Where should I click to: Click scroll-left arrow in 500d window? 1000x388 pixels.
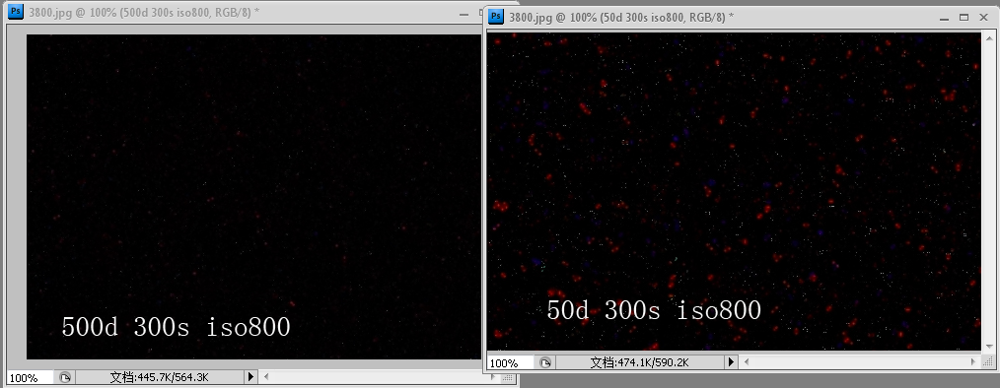coord(266,377)
